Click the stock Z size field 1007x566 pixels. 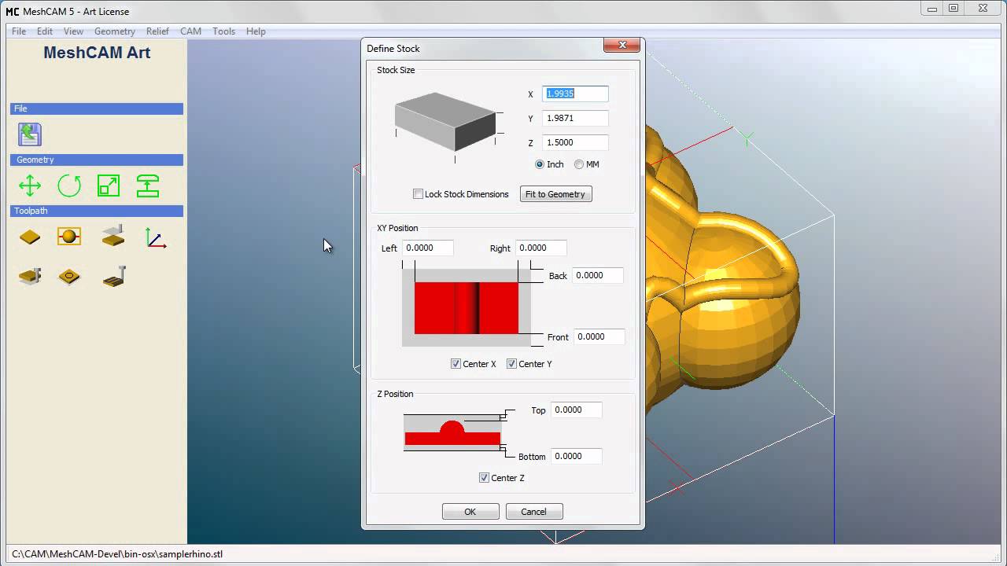575,142
